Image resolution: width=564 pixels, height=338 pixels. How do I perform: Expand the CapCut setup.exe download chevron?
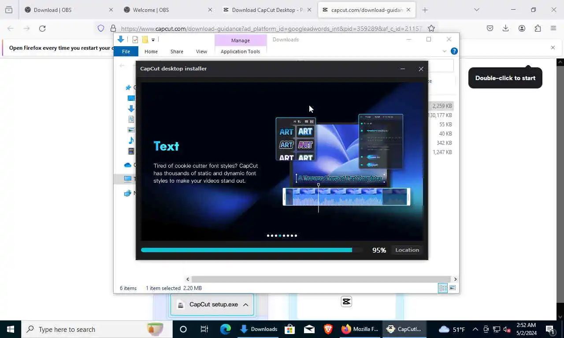(x=245, y=305)
